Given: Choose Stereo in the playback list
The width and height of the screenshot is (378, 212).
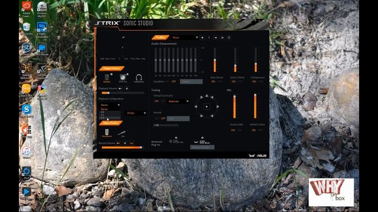Looking at the screenshot, I should click(110, 109).
